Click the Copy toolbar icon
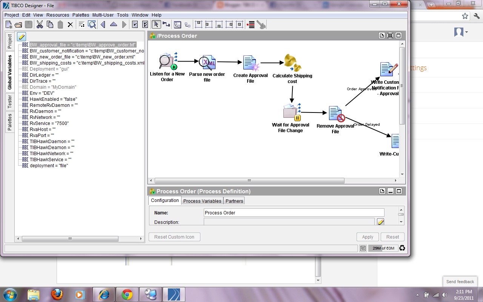This screenshot has width=483, height=302. (50, 25)
